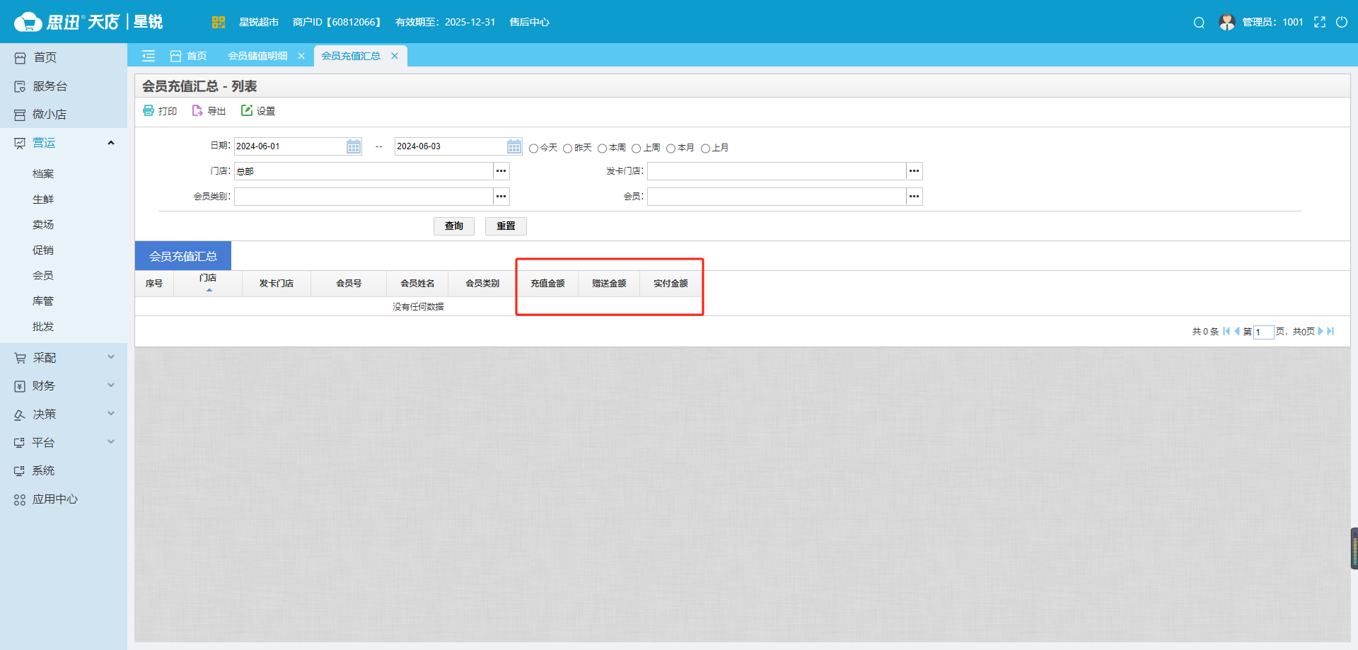Open the start date calendar picker
This screenshot has width=1358, height=650.
354,146
